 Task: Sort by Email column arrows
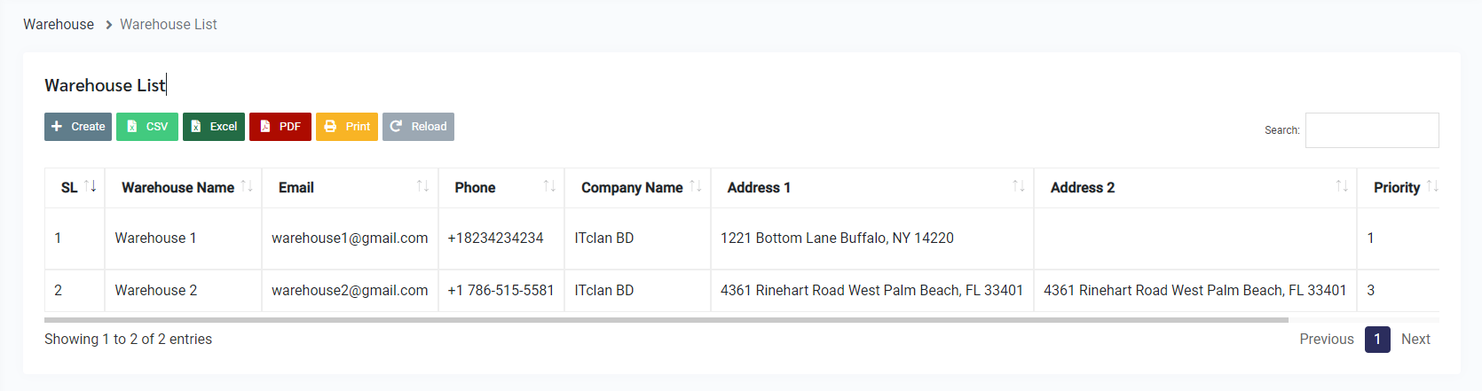(422, 187)
